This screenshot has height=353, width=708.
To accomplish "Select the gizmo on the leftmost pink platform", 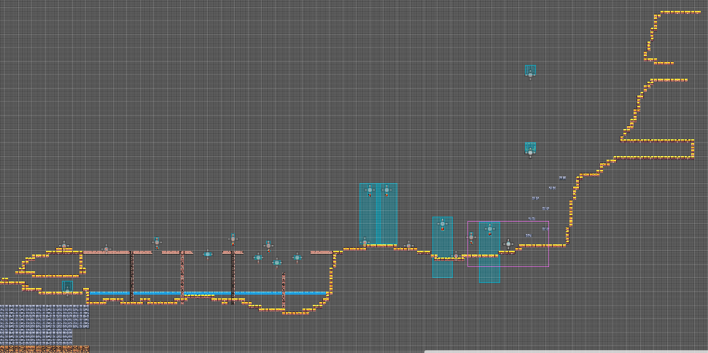I will [x=106, y=249].
